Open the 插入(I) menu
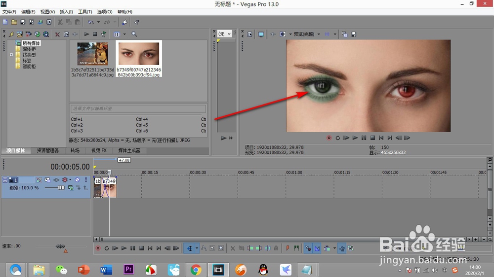Viewport: 494px width, 277px height. pyautogui.click(x=66, y=12)
